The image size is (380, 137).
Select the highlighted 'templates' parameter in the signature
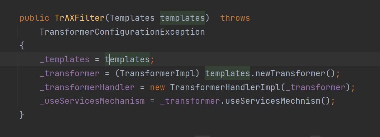pos(182,18)
